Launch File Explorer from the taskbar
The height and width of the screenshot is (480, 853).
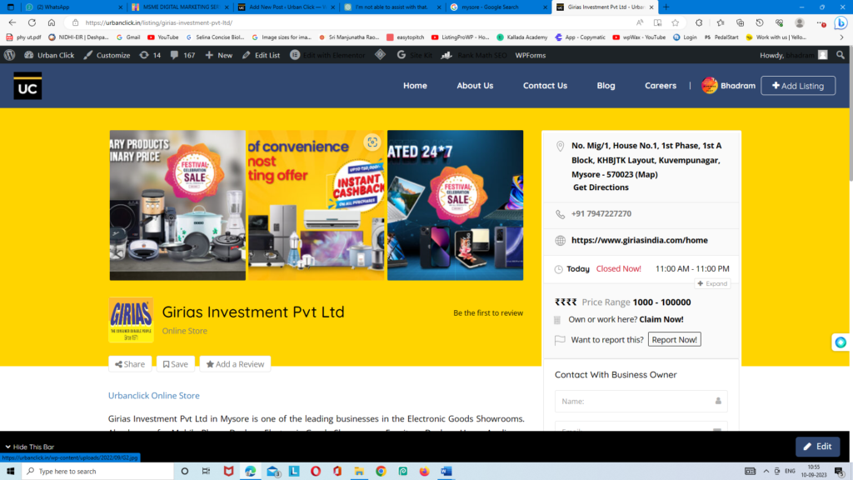click(359, 472)
